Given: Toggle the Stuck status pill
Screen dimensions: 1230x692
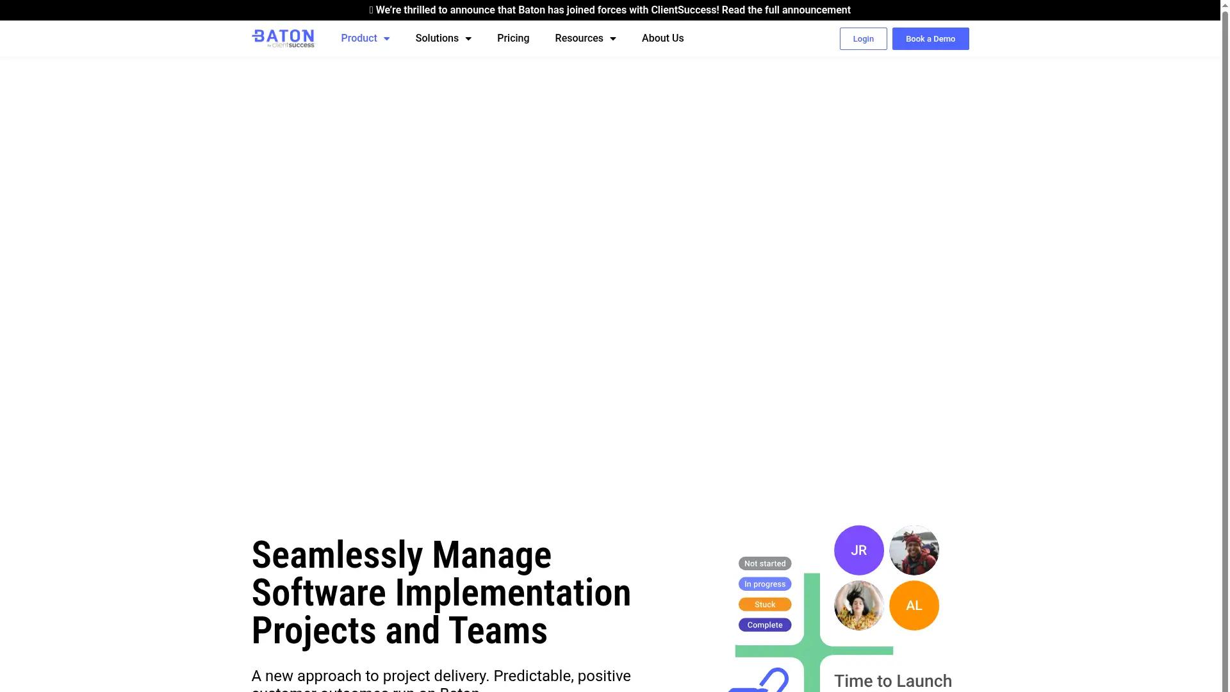Looking at the screenshot, I should (765, 604).
